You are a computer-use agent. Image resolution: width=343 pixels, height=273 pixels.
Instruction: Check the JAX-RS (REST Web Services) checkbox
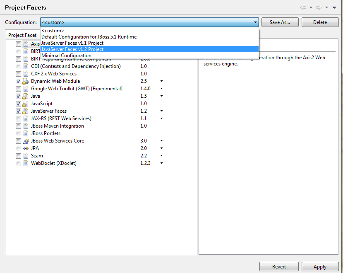[18, 118]
